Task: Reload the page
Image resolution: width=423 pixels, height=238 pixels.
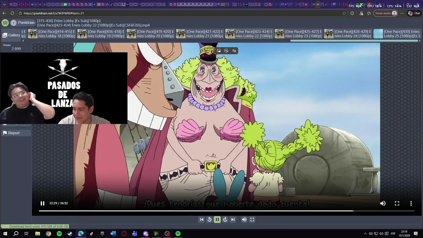Action: coord(12,13)
